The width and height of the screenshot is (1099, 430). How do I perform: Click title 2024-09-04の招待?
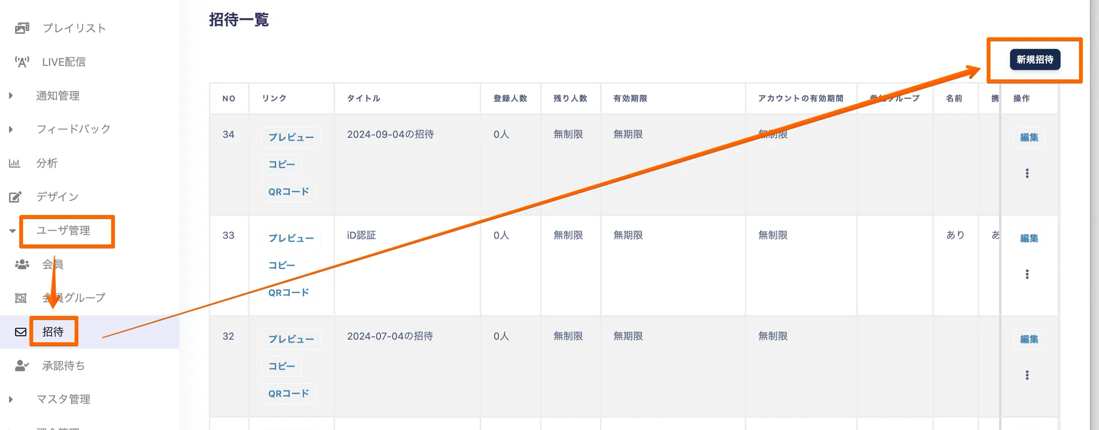click(x=391, y=135)
